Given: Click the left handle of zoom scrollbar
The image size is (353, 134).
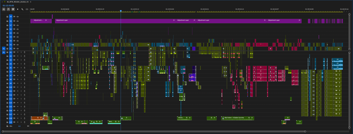Looking at the screenshot, I should click(3, 131).
